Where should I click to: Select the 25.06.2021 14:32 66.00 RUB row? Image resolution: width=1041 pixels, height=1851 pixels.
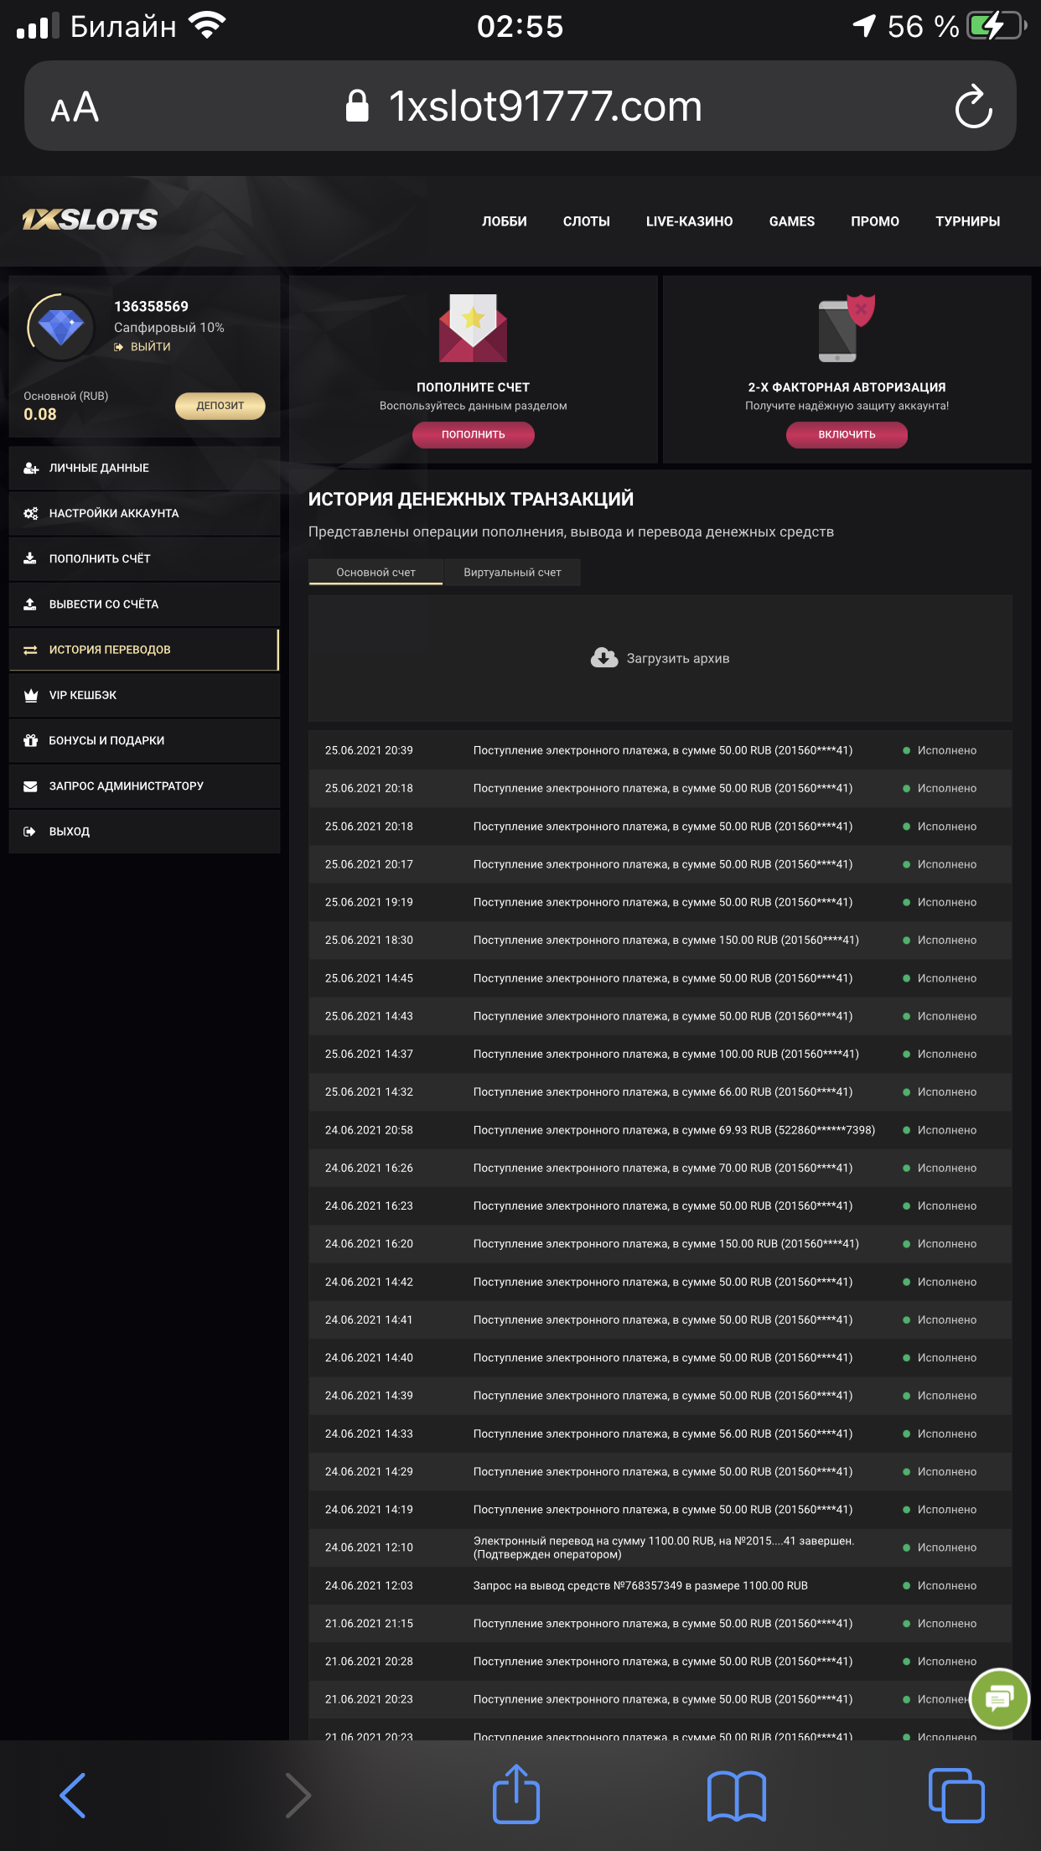(660, 1091)
